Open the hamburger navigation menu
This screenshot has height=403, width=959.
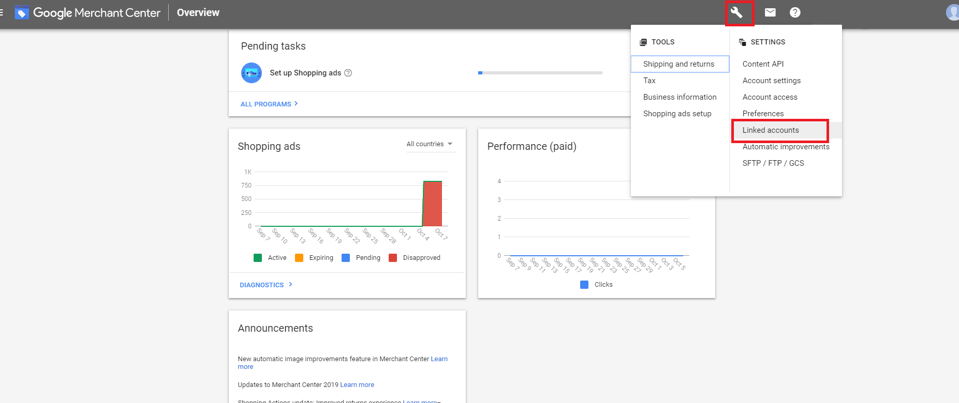pyautogui.click(x=2, y=12)
